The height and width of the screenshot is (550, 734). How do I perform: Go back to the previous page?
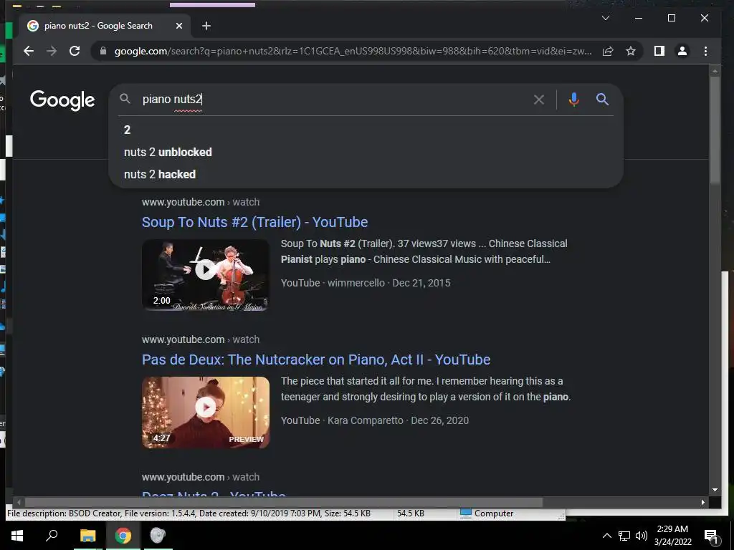click(x=29, y=51)
